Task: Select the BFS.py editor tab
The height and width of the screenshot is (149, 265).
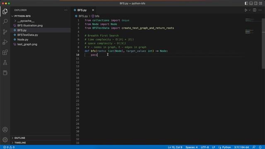Action: (82, 10)
